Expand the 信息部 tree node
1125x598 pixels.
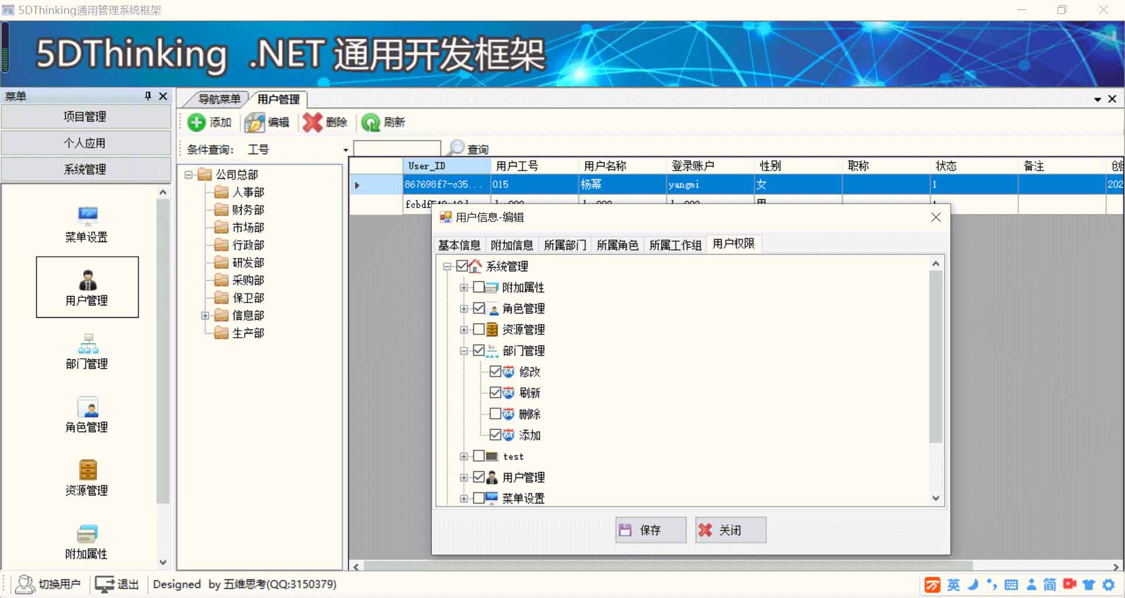205,315
